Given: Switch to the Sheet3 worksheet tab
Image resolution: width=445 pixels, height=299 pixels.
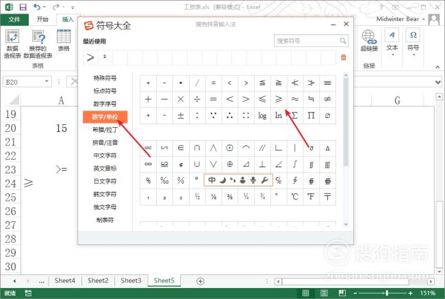Looking at the screenshot, I should [x=131, y=281].
